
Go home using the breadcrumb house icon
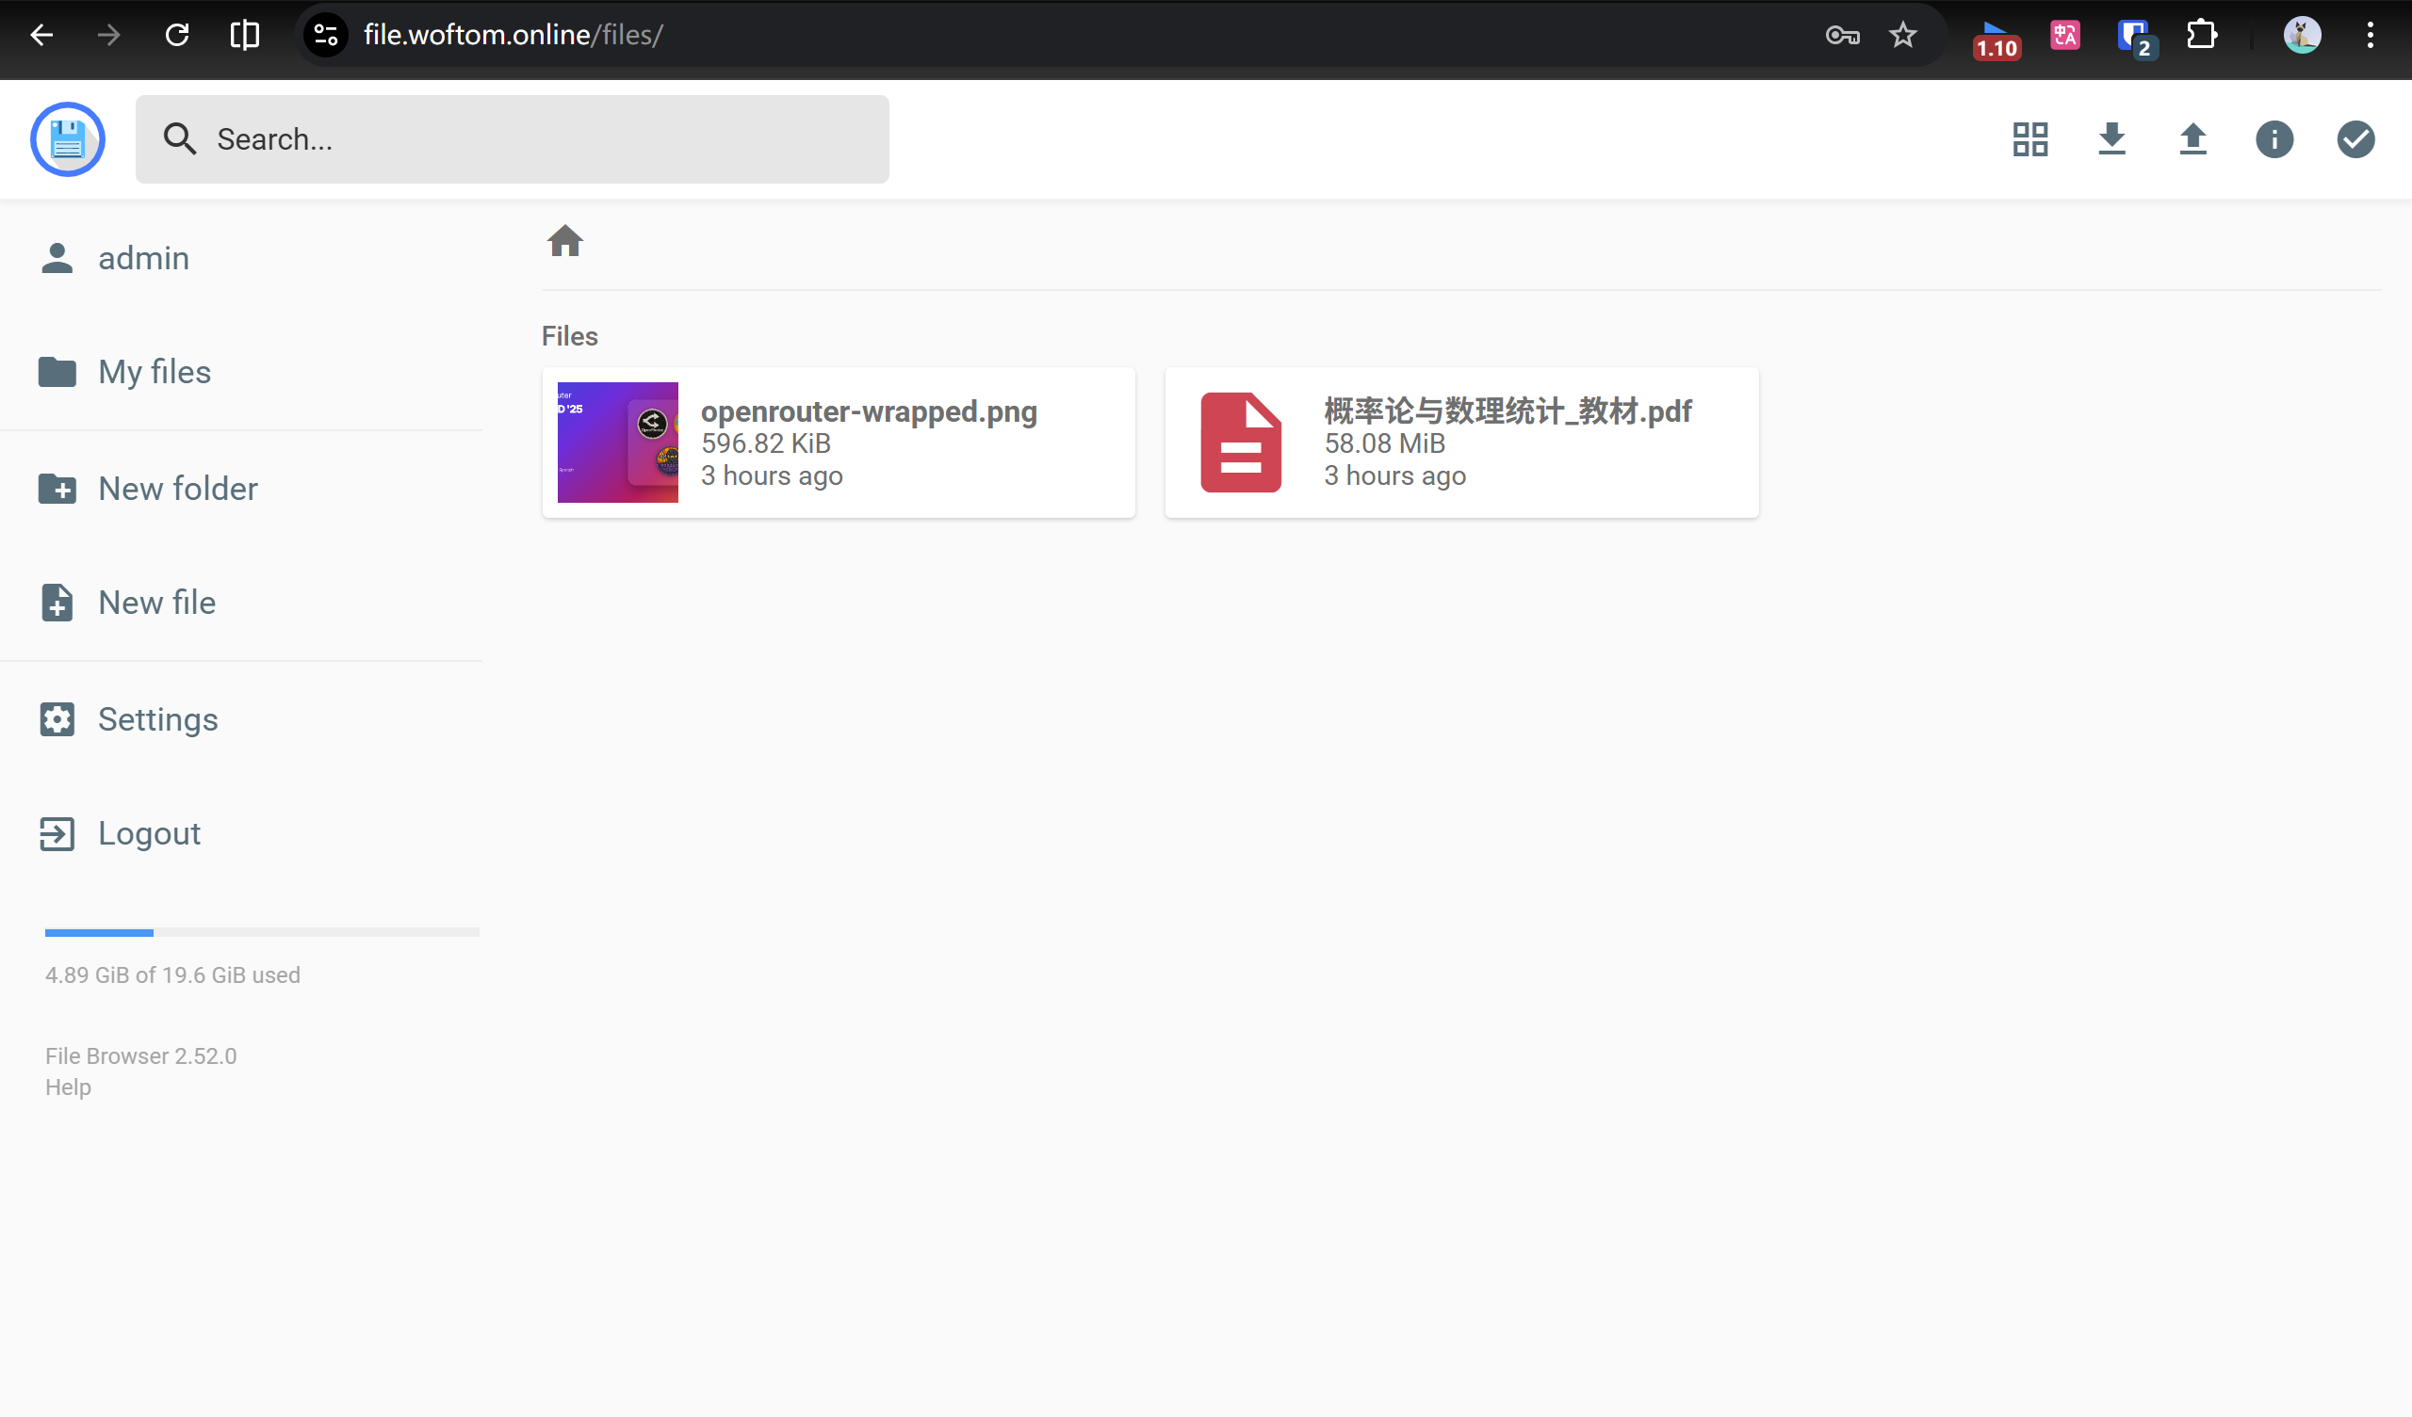(565, 241)
